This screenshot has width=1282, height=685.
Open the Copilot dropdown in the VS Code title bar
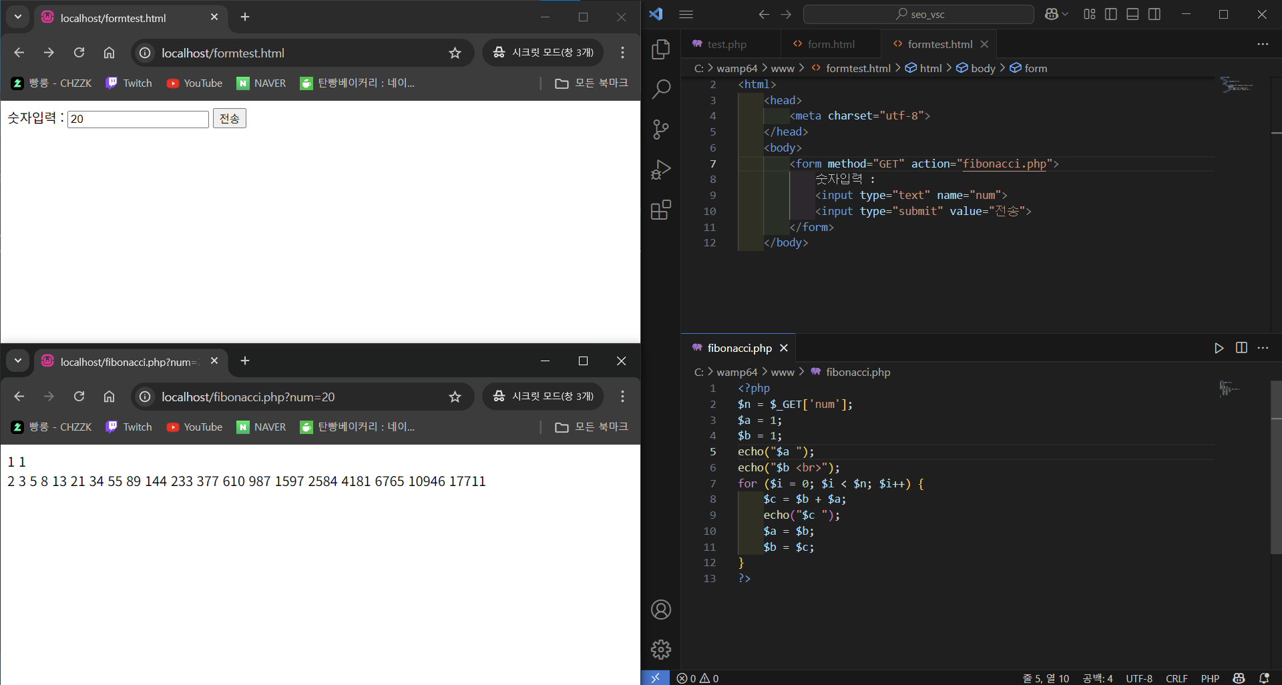coord(1056,14)
